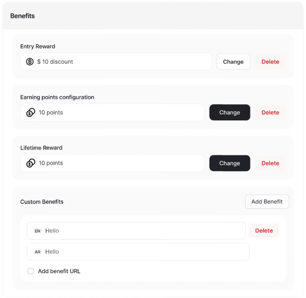This screenshot has height=298, width=306.
Task: Click the AR language badge on second benefit
Action: click(x=37, y=252)
